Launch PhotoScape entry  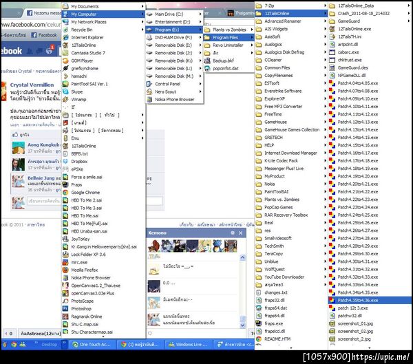point(82,301)
